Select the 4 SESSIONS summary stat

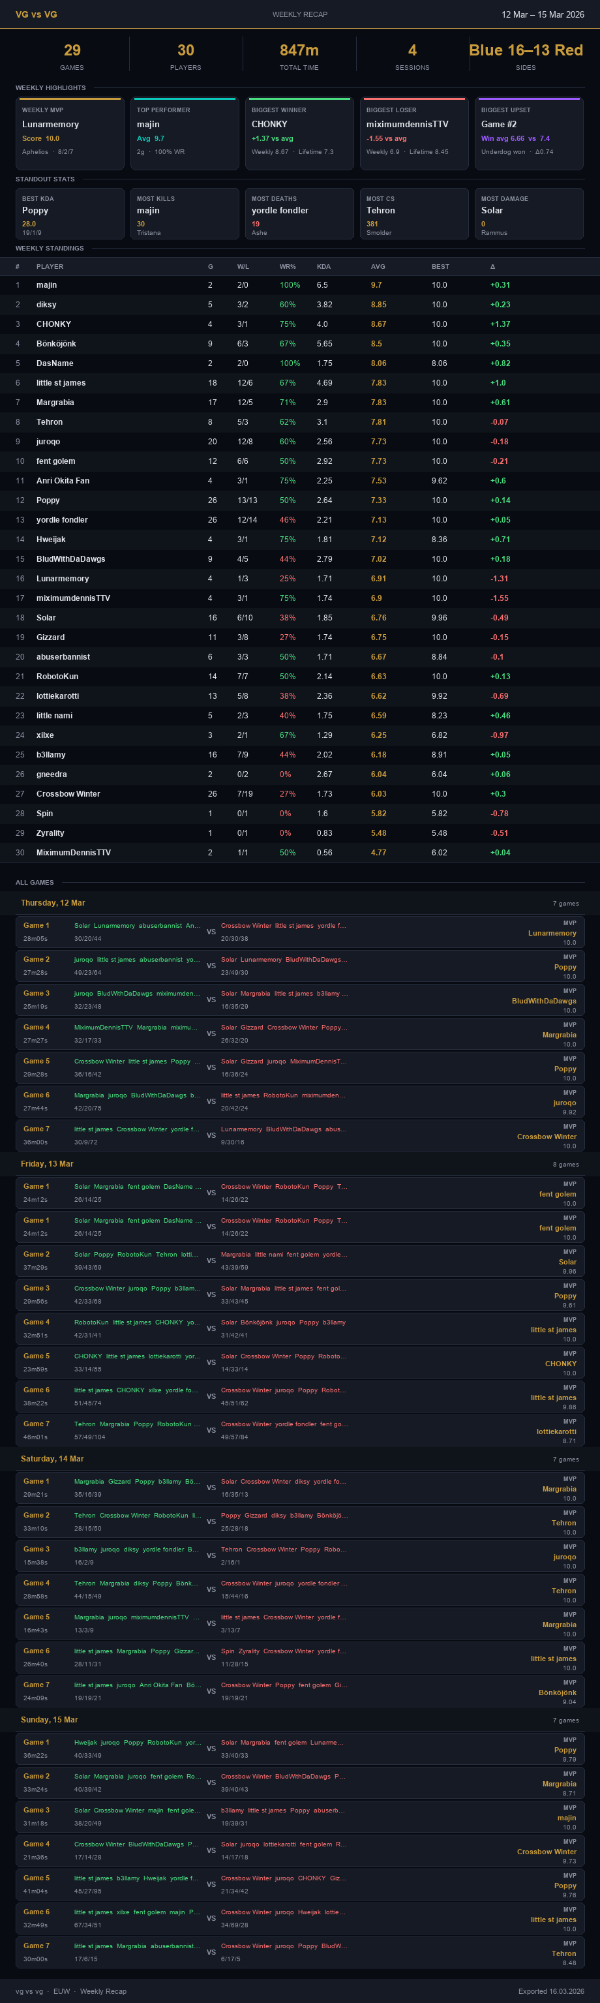pos(413,56)
